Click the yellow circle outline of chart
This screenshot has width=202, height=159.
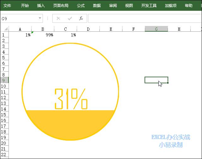point(70,43)
